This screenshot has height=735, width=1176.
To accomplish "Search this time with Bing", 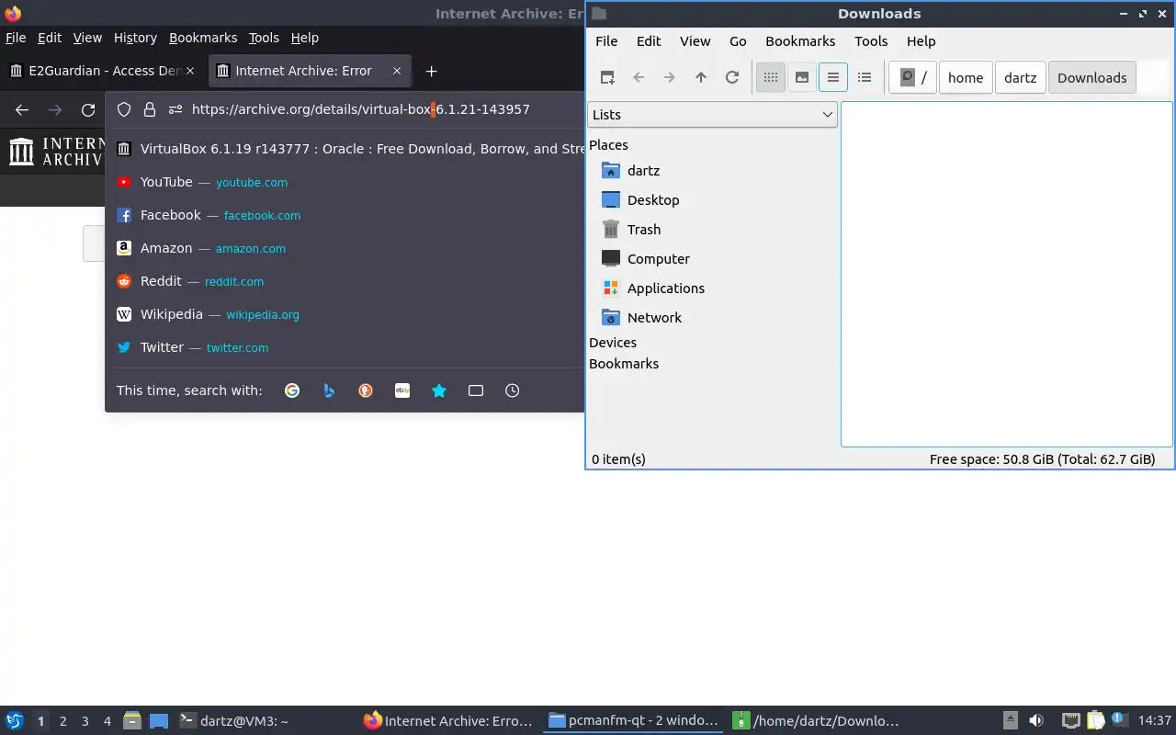I will (329, 390).
